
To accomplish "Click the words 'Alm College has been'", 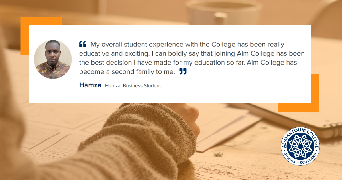I will coord(275,54).
